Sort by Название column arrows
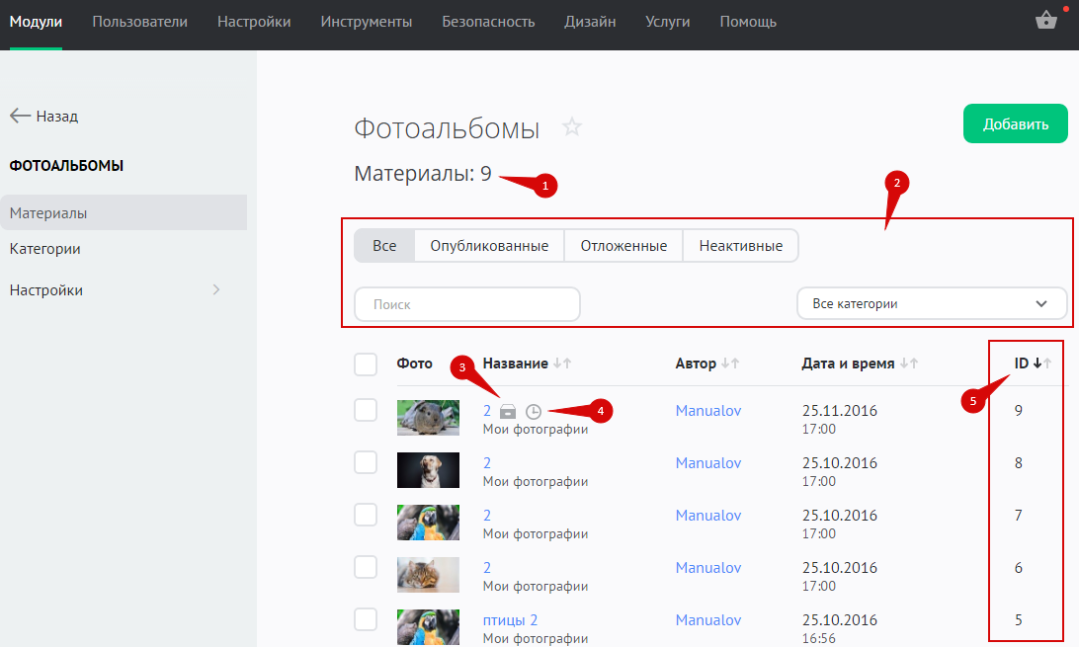Screen dimensions: 1079x647 562,364
